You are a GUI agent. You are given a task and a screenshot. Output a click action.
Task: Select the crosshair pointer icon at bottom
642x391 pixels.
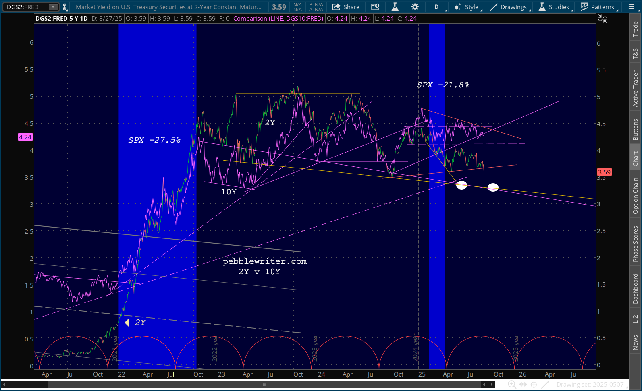[534, 385]
